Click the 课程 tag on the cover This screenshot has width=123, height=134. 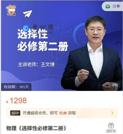[115, 85]
